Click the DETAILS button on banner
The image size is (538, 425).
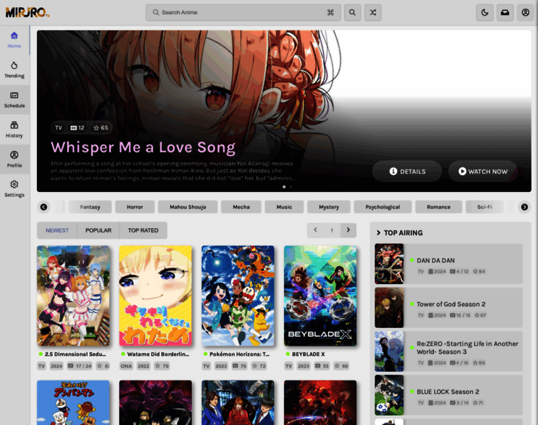click(407, 171)
